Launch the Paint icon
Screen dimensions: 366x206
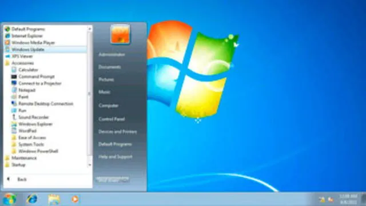[x=14, y=96]
